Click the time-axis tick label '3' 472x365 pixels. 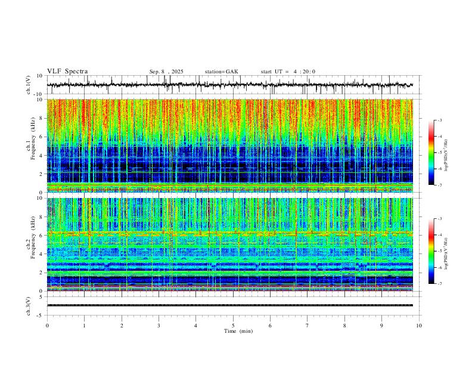point(159,326)
